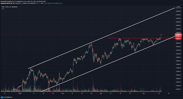Click the 56000.0 price axis label
This screenshot has width=183, height=99.
click(178, 29)
